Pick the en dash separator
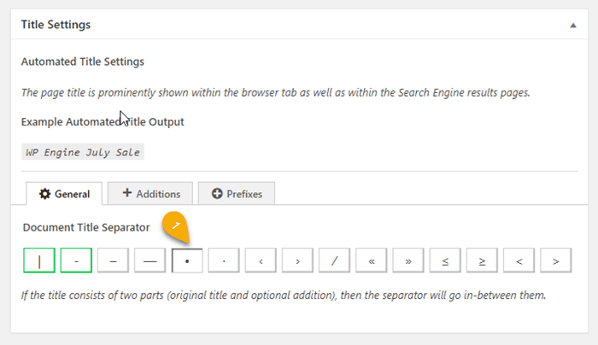 [113, 260]
